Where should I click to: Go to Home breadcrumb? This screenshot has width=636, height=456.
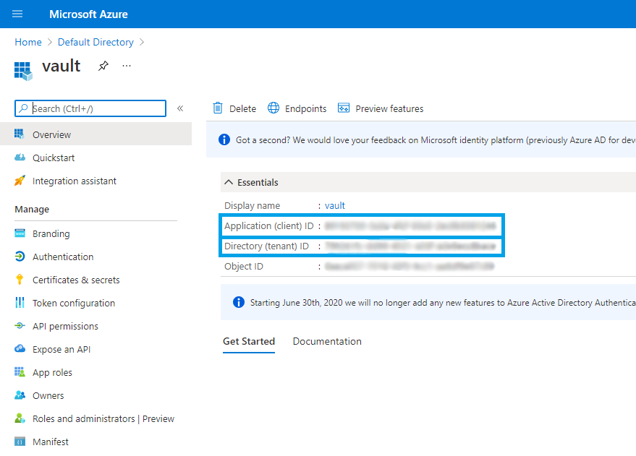coord(28,42)
